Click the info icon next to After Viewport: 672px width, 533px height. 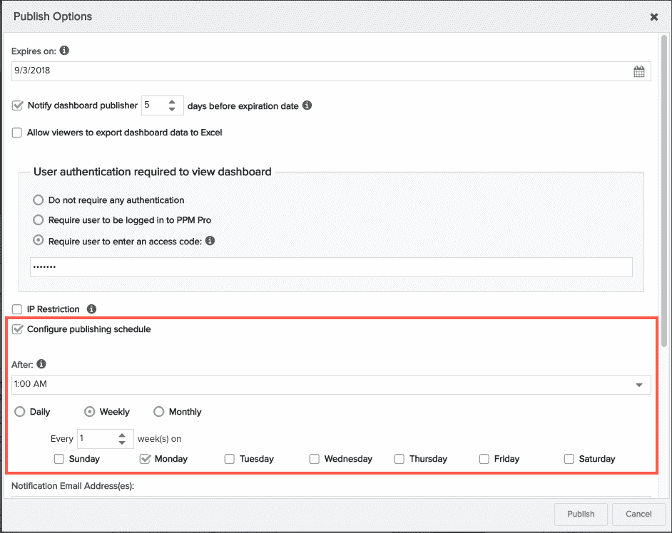(41, 364)
